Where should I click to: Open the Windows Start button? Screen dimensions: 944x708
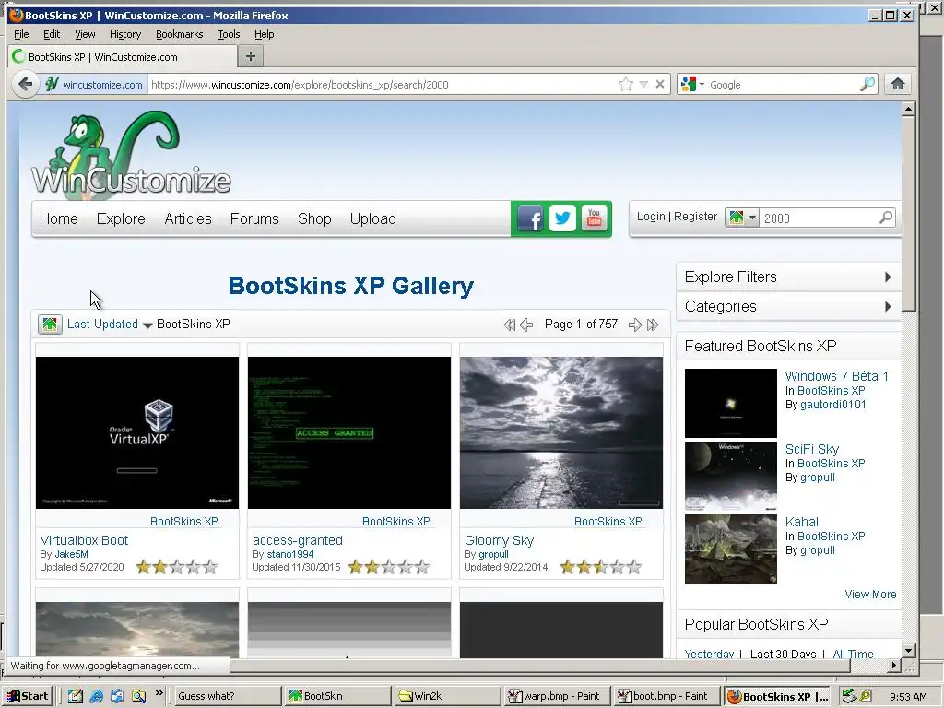[x=27, y=696]
